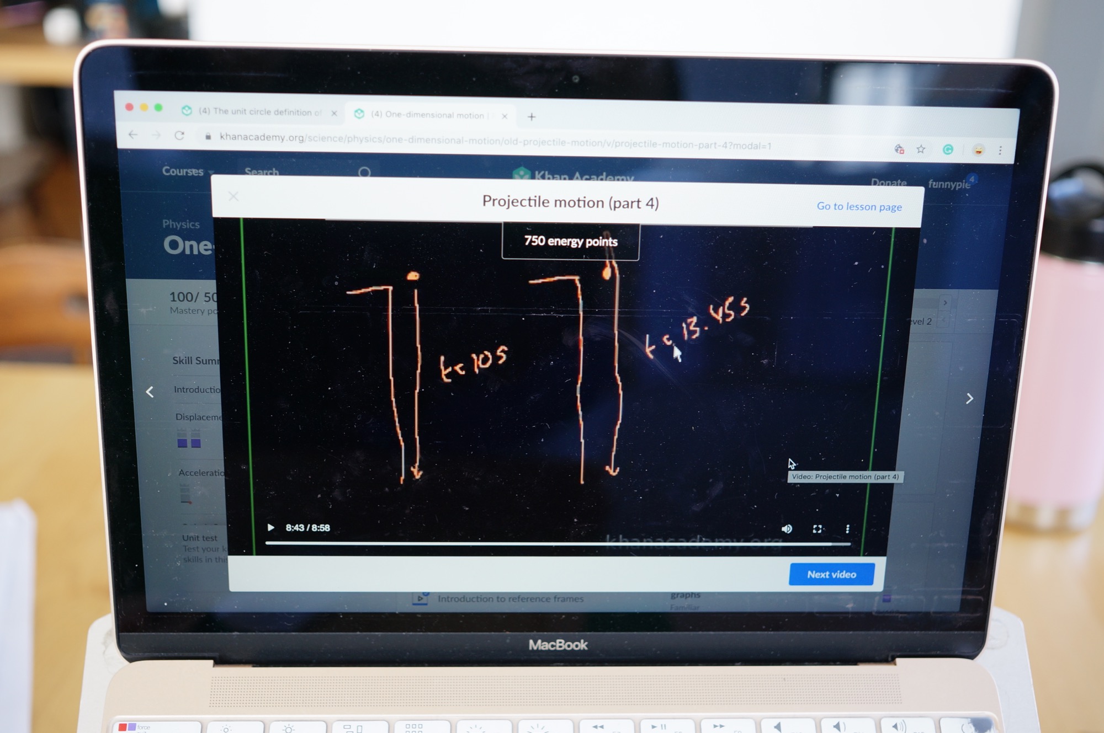Go to next item with right chevron
1104x733 pixels.
pos(969,398)
